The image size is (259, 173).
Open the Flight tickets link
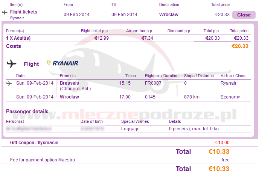click(x=23, y=12)
